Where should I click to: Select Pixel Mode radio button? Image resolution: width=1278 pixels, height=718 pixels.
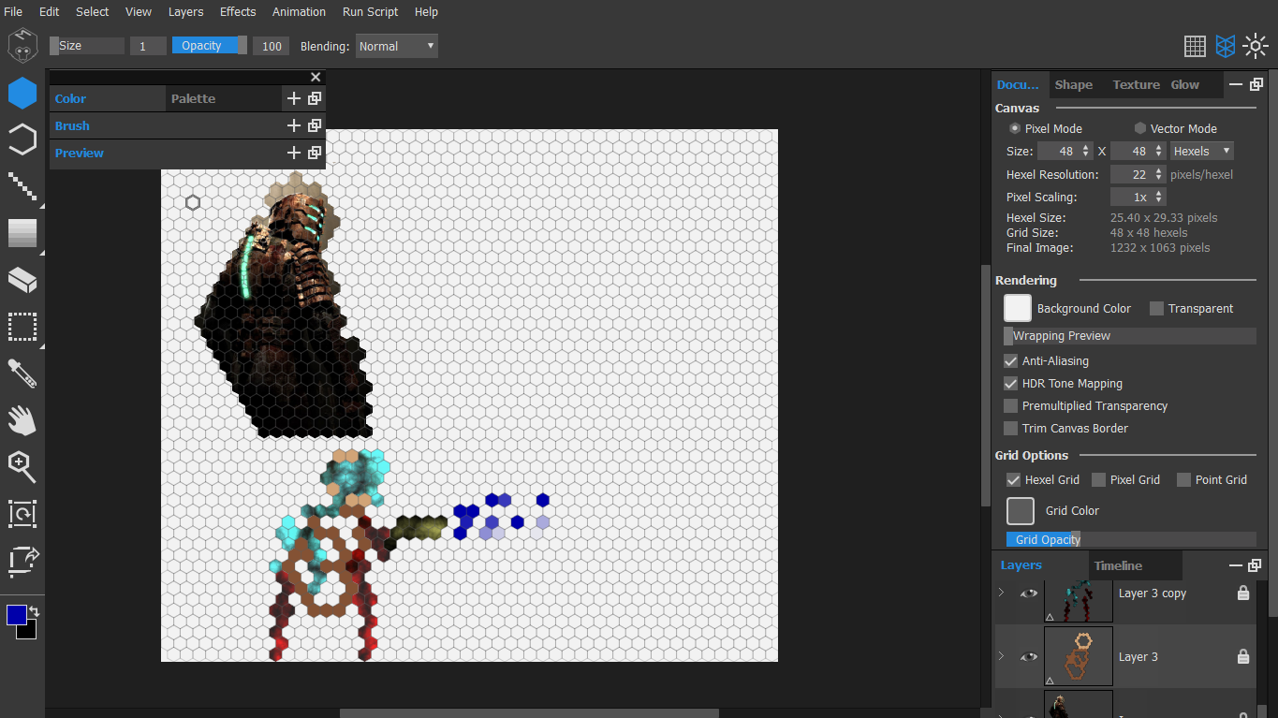[x=1015, y=128]
